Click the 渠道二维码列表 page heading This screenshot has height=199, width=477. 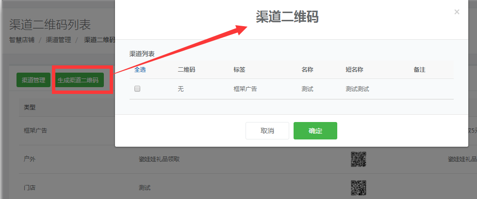click(x=50, y=25)
